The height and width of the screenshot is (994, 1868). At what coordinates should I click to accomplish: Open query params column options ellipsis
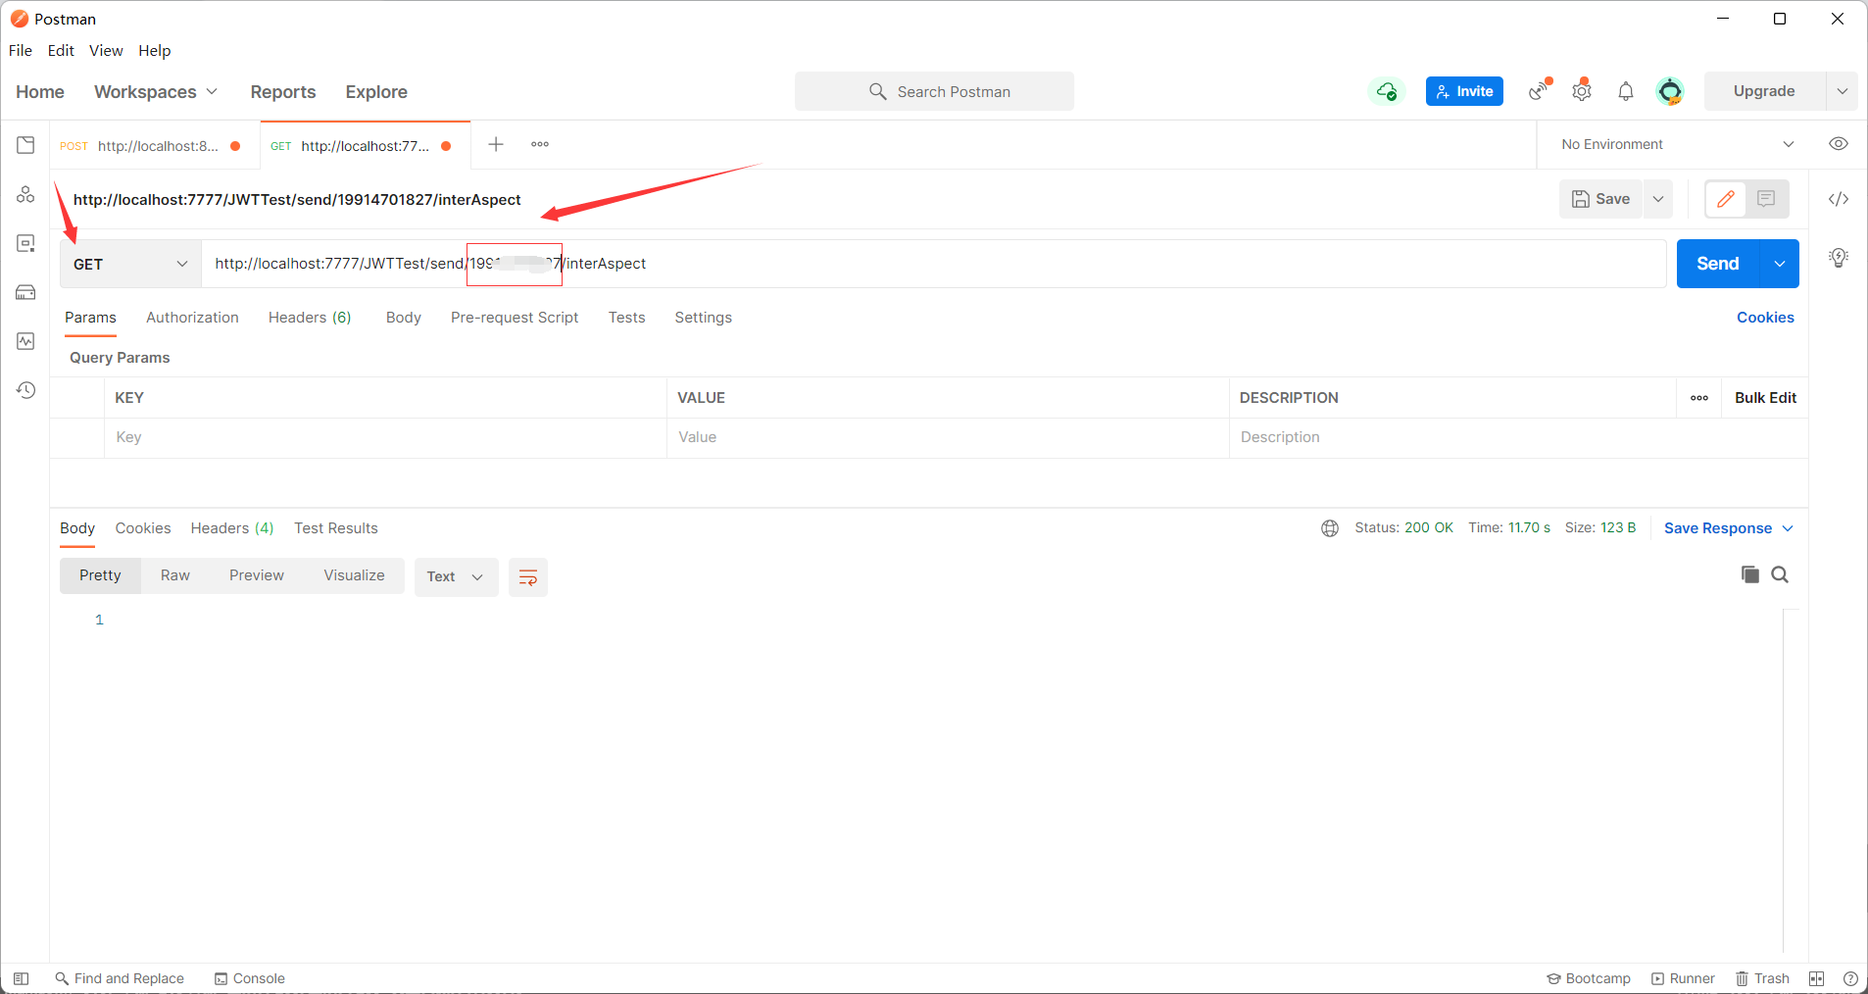click(1699, 398)
